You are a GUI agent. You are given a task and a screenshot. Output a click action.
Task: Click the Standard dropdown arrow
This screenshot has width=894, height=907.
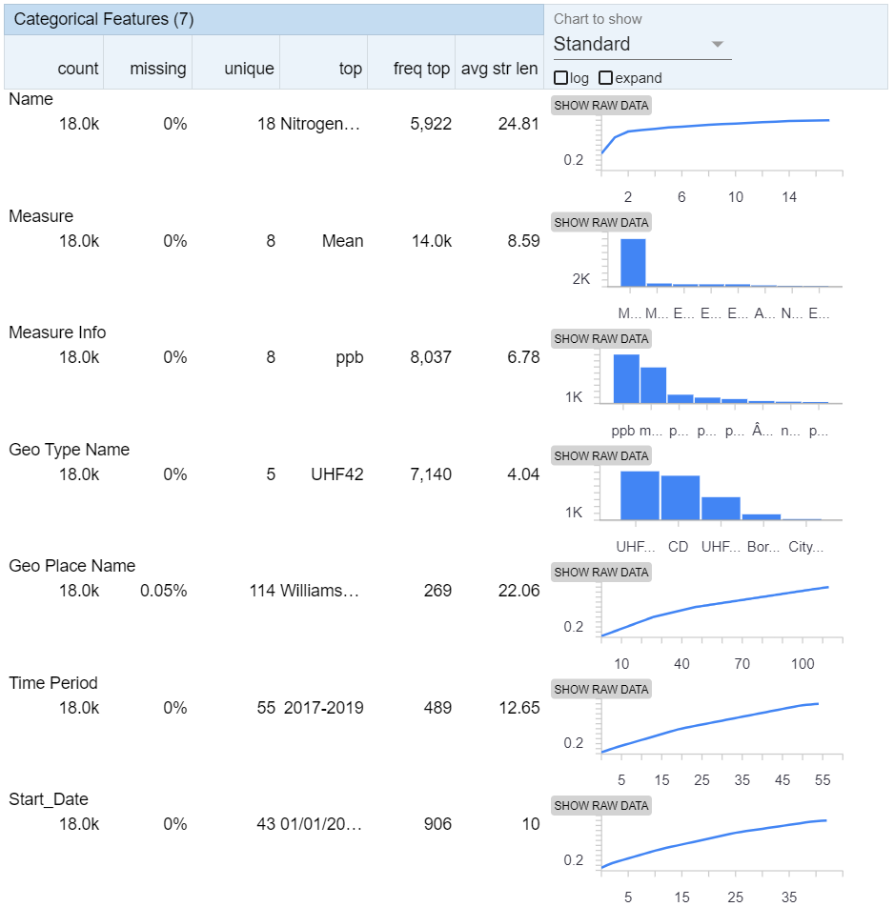click(x=718, y=45)
